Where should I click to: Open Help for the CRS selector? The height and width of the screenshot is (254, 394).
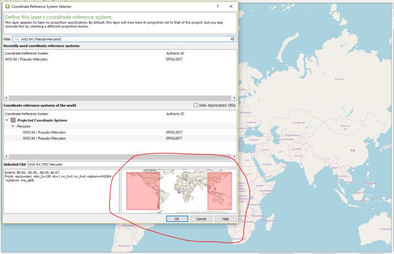coord(226,219)
